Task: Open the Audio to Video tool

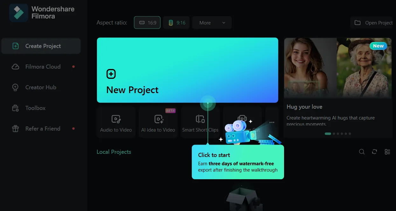Action: coord(116,123)
